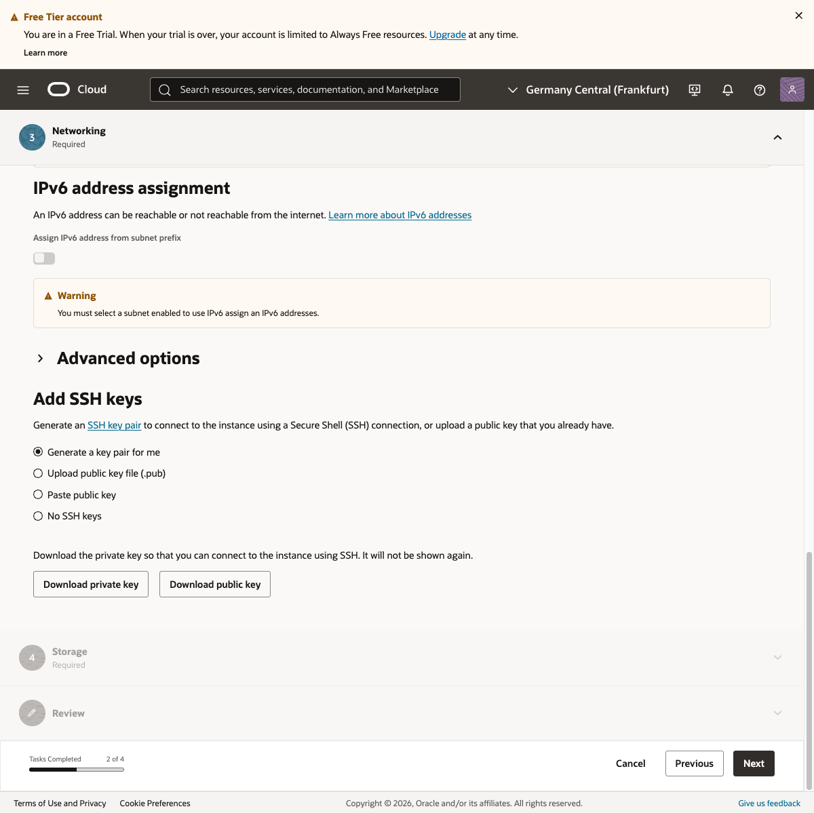
Task: Expand the Advanced options section
Action: (x=41, y=358)
